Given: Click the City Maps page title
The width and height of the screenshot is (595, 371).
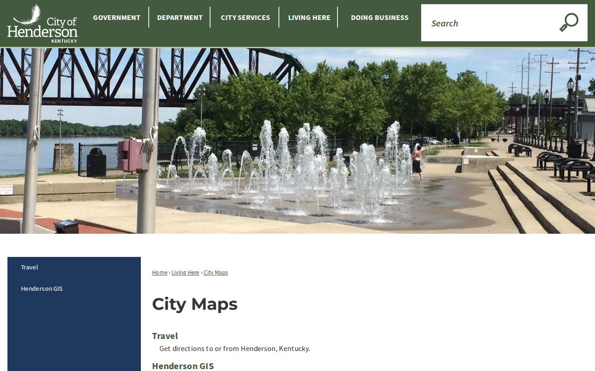Looking at the screenshot, I should [195, 304].
